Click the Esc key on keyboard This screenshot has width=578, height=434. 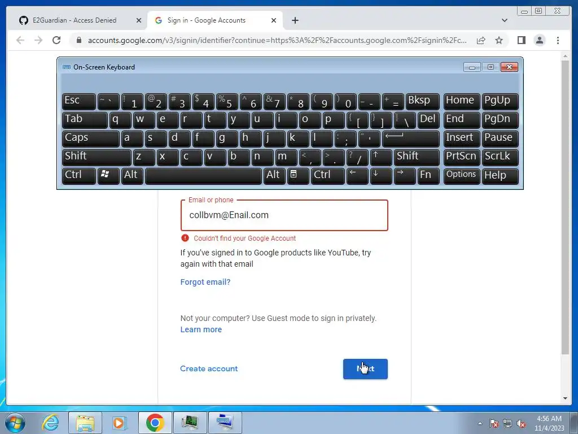coord(79,102)
